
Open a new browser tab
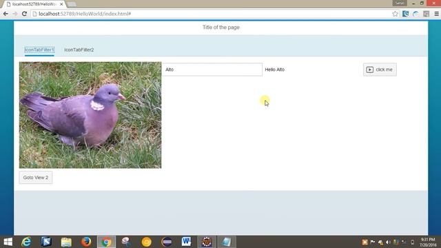(72, 4)
